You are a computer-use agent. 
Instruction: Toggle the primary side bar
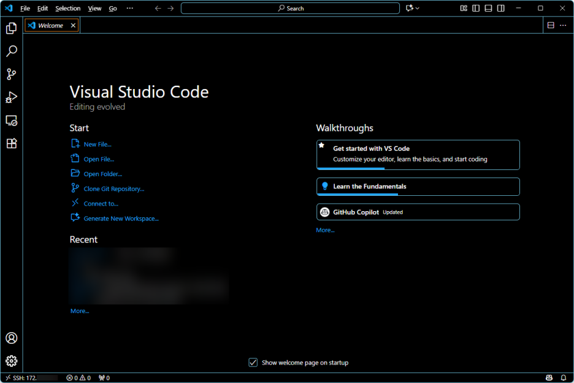[x=476, y=8]
